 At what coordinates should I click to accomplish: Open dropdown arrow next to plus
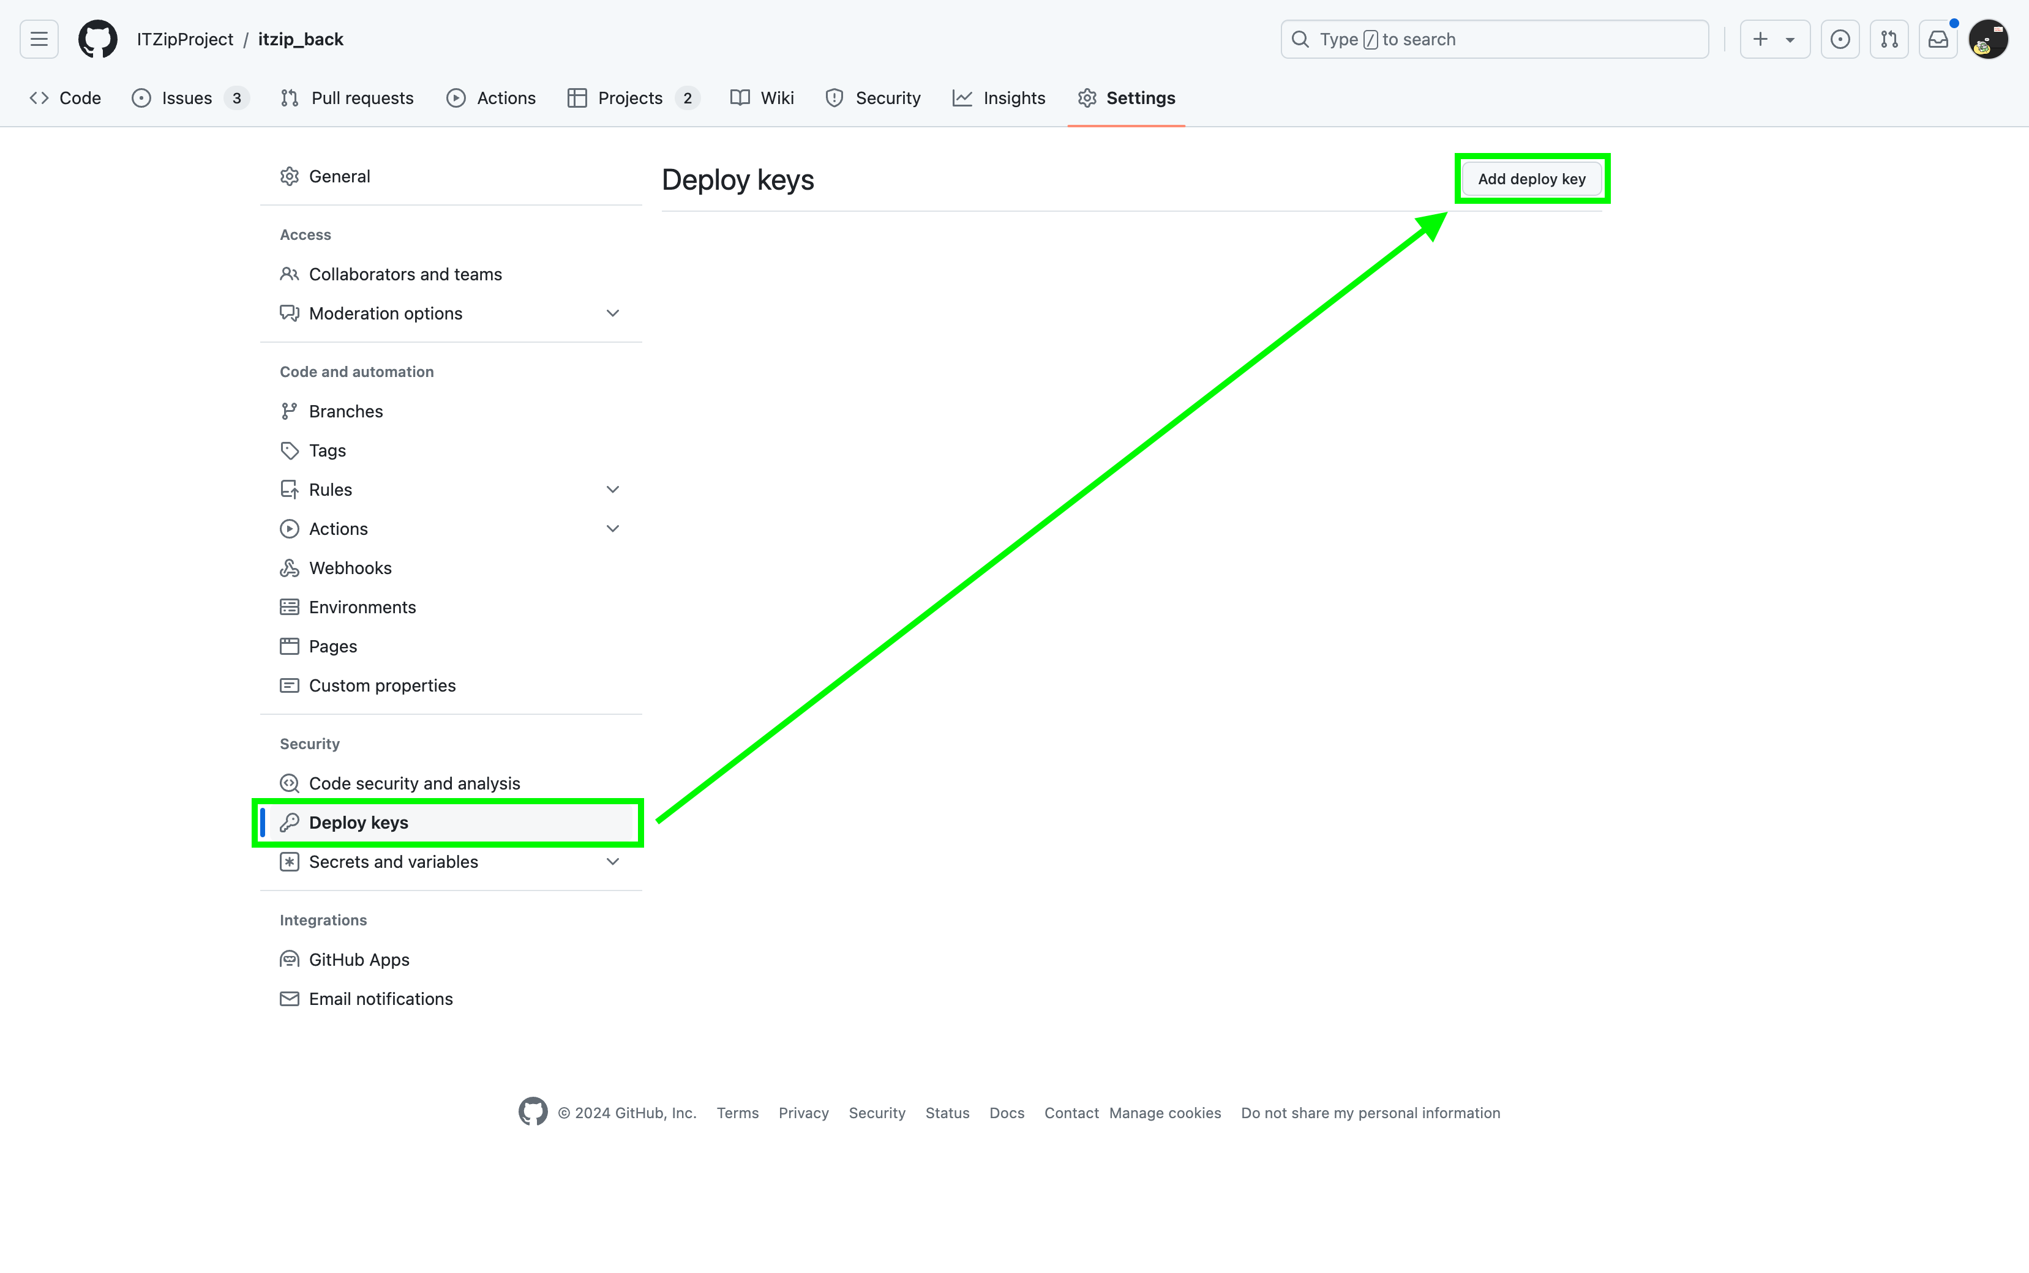[x=1791, y=40]
